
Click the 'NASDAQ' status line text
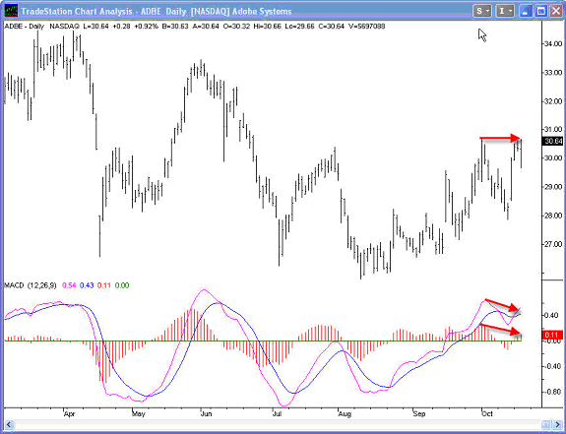[64, 27]
